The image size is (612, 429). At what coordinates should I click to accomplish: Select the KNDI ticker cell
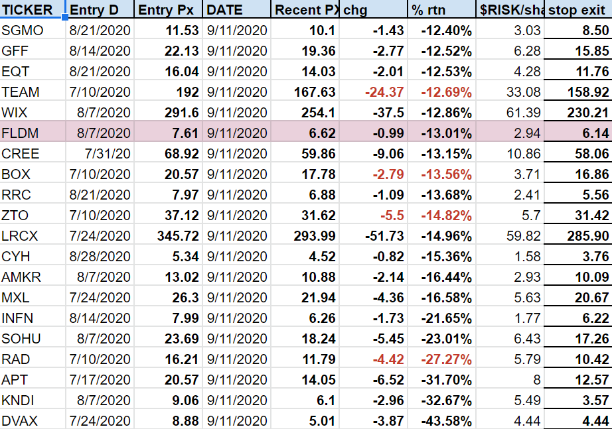(x=33, y=400)
